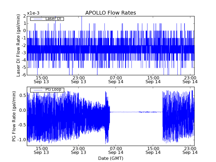Click bottom chart 23:00 Sep 14 tick label
The height and width of the screenshot is (162, 216).
190,150
